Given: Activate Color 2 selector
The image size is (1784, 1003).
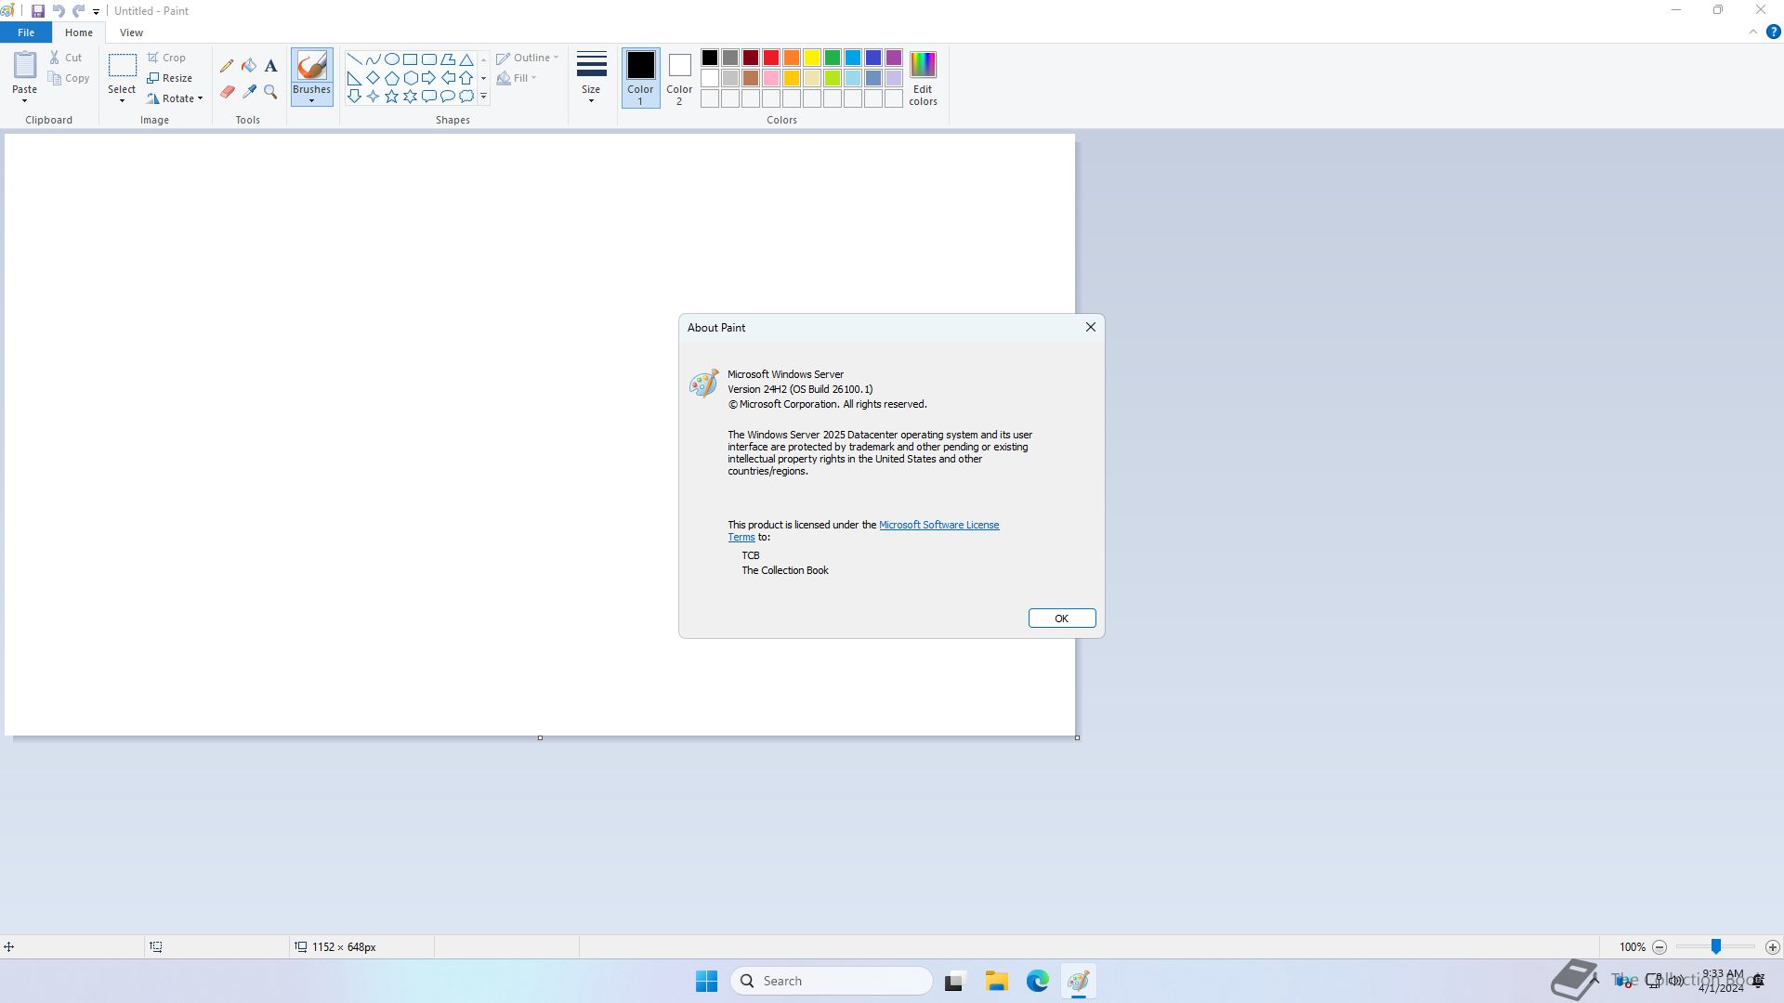Looking at the screenshot, I should (679, 77).
